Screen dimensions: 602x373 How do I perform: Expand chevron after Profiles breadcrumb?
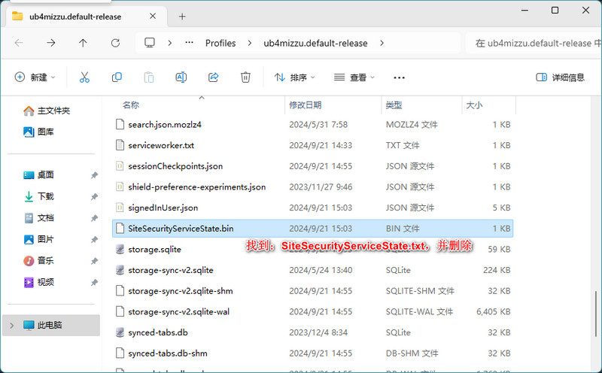pos(250,43)
